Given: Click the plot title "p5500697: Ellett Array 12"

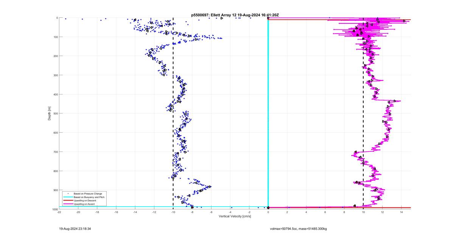Looking at the screenshot, I should (214, 15).
